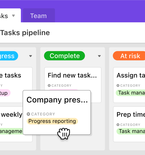
Task: Click category icon on Find new task card
Action: (x=49, y=86)
